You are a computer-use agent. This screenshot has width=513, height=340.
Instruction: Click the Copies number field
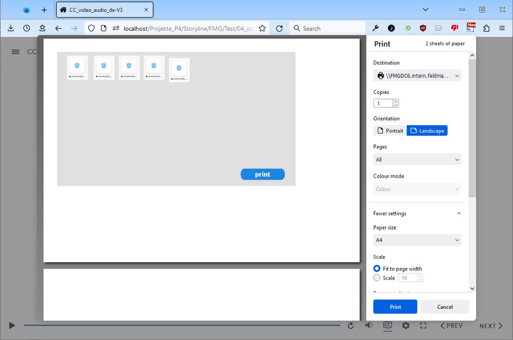point(383,103)
